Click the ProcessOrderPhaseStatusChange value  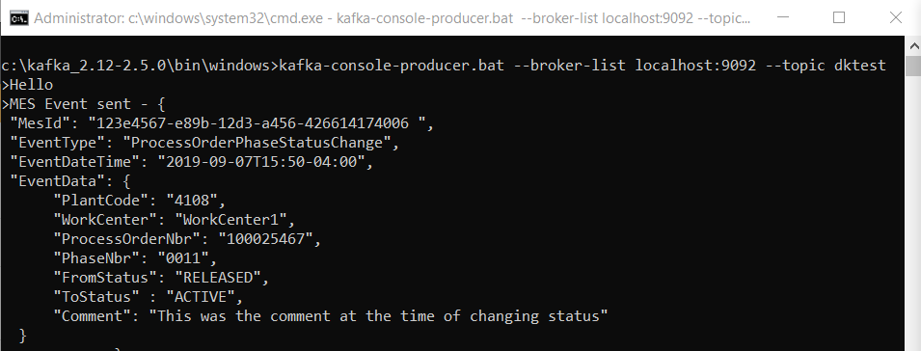click(260, 143)
